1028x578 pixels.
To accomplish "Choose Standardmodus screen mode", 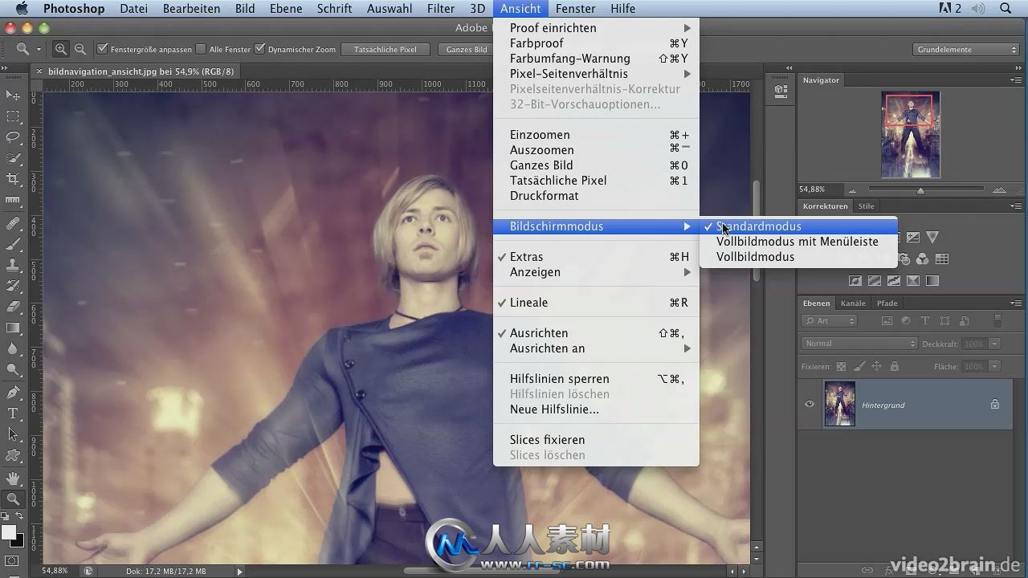I will (798, 226).
